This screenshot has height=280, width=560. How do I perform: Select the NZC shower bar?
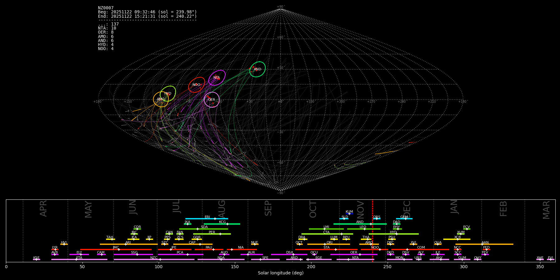coord(154,259)
